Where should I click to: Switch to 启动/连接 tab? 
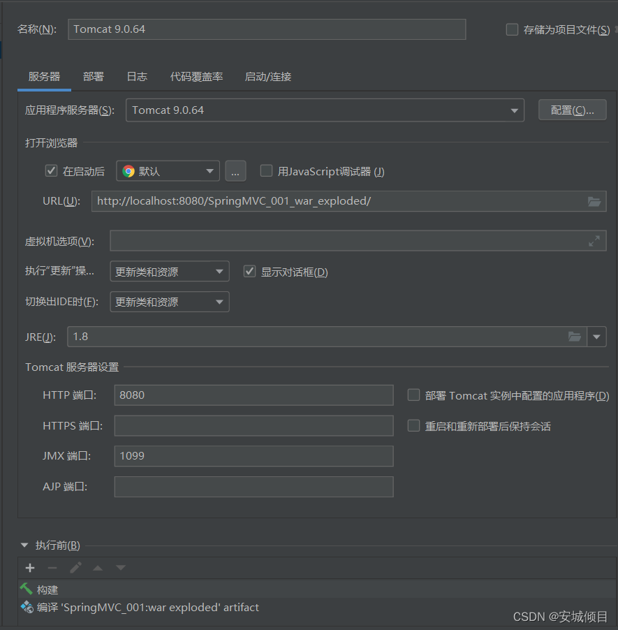point(268,77)
